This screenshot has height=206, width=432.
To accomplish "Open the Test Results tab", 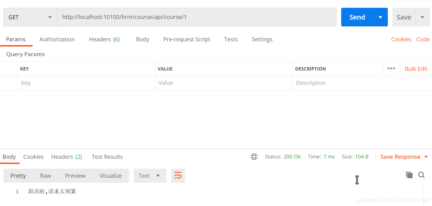I will (x=107, y=157).
